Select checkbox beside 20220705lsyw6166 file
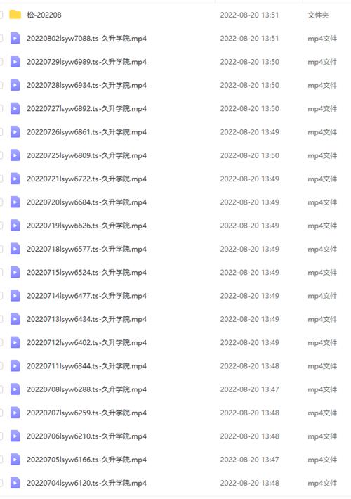 [x=1, y=459]
